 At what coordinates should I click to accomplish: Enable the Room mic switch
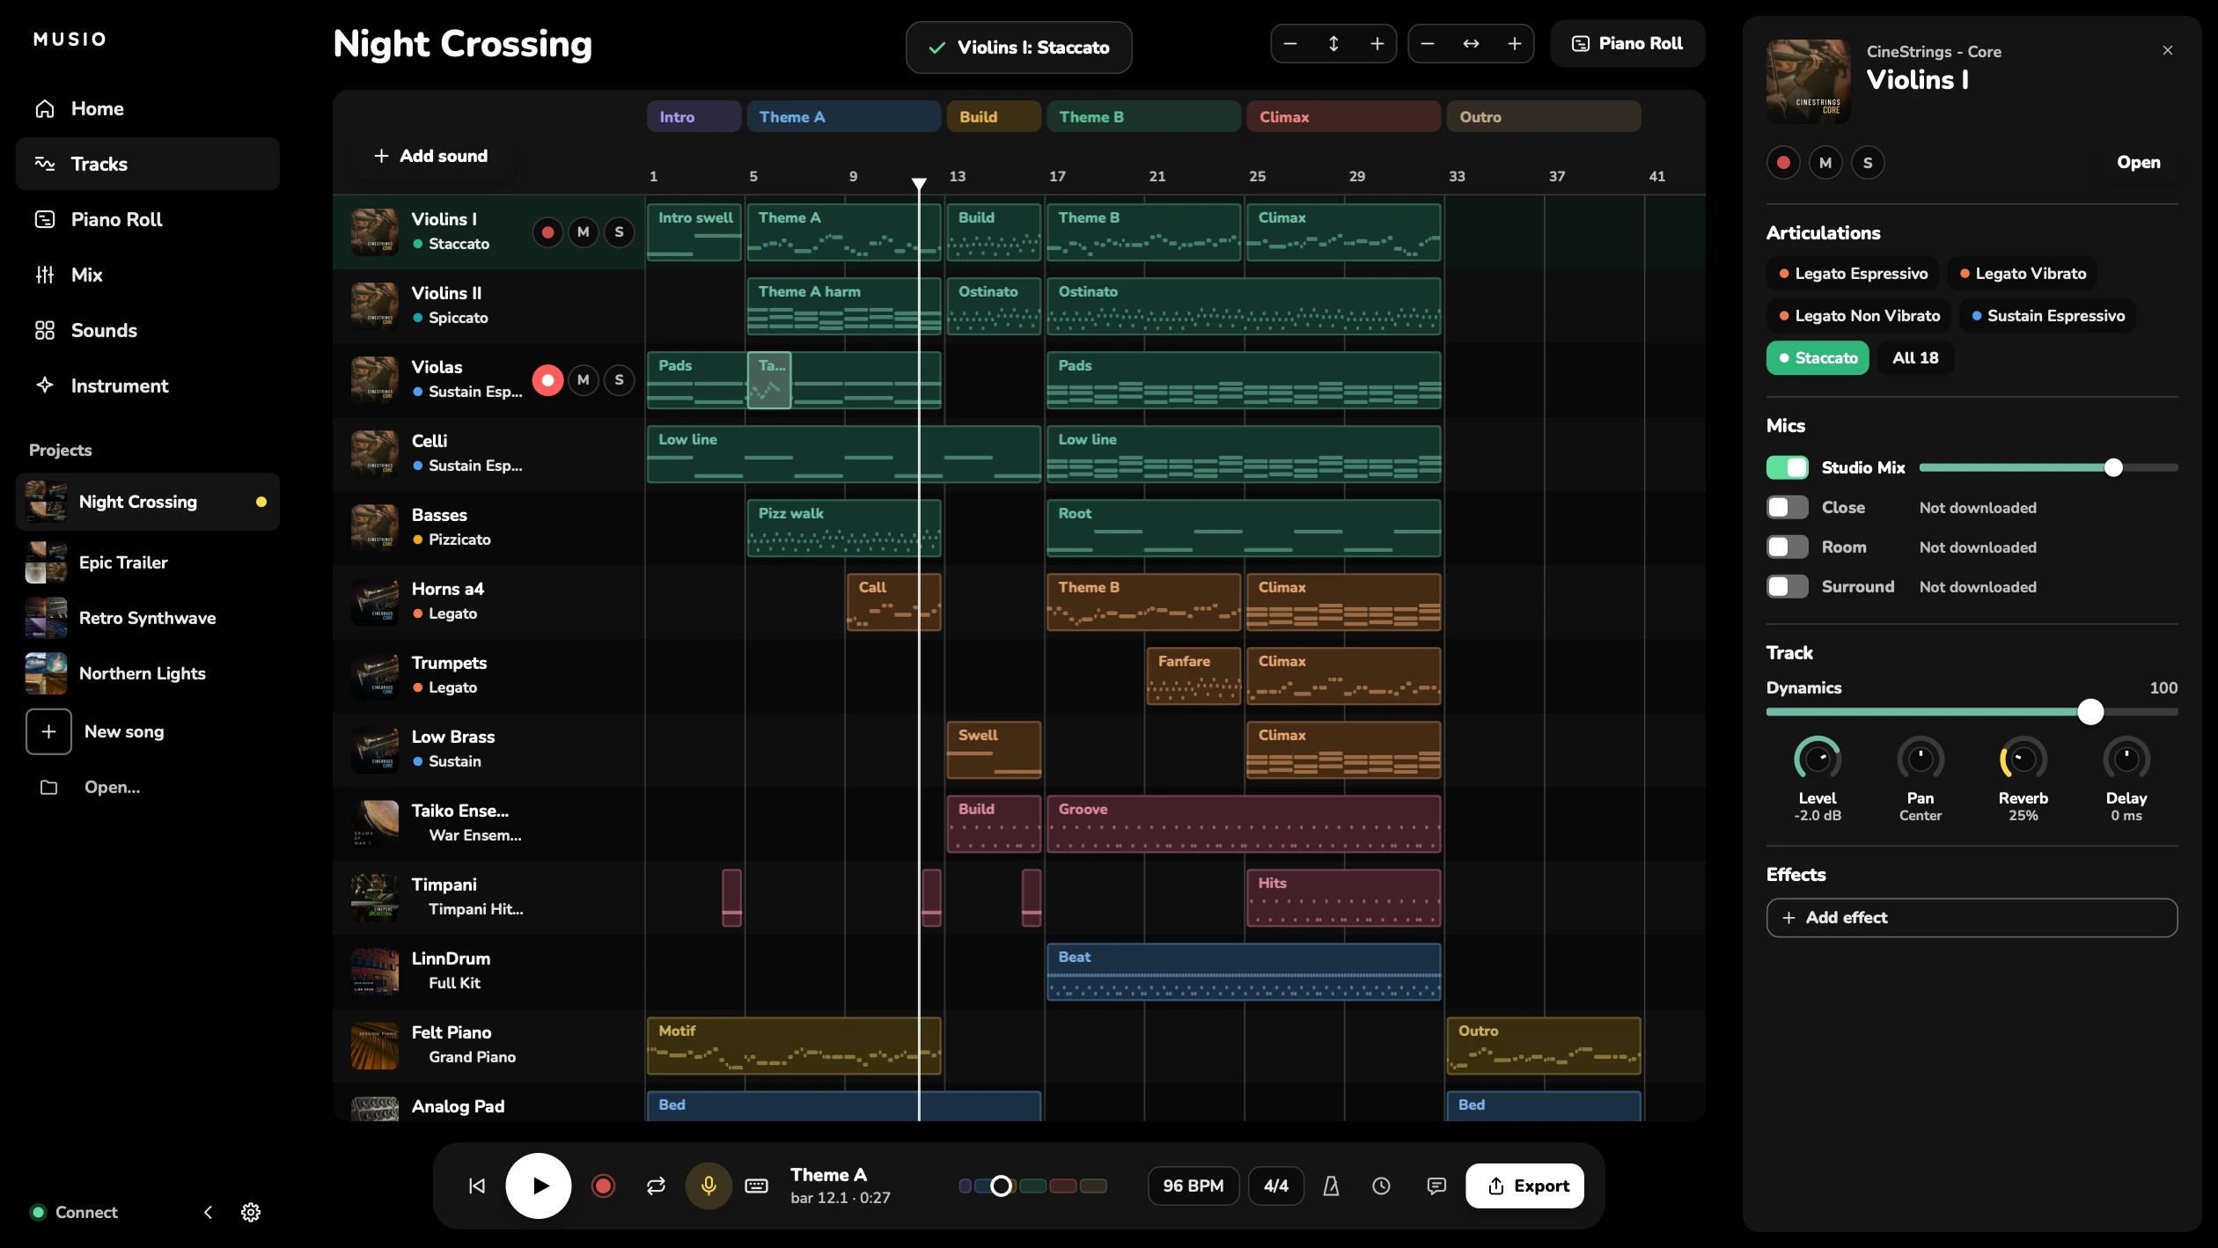coord(1788,547)
